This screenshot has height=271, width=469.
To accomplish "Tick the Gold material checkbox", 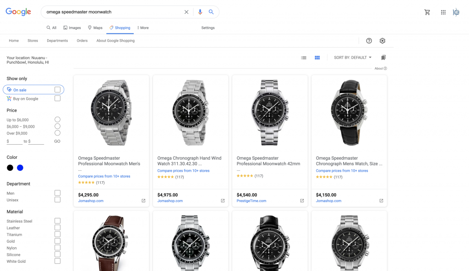I will [x=57, y=241].
